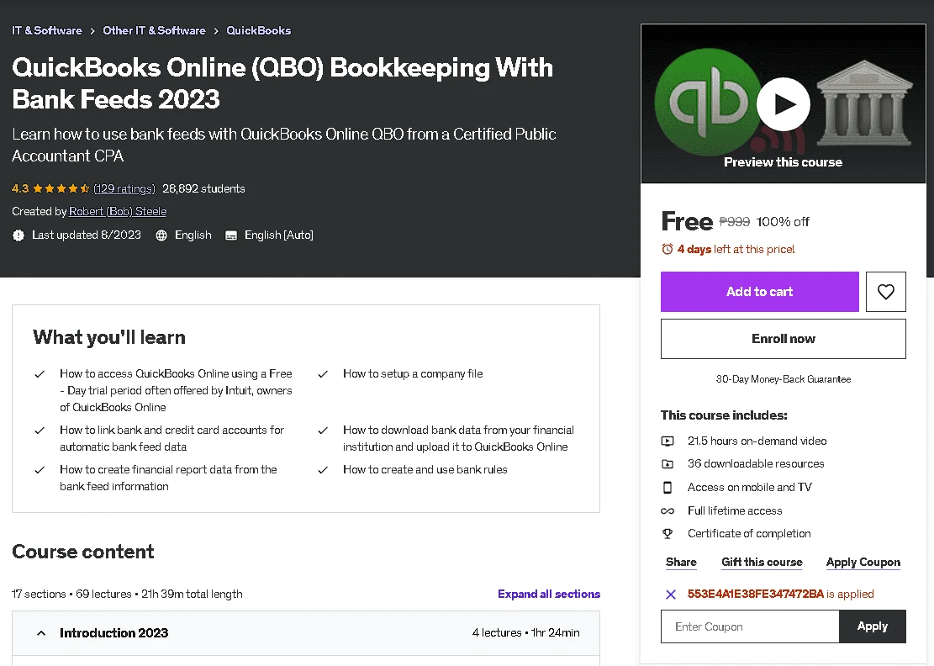Viewport: 934px width, 666px height.
Task: Click 'How to link bank and credit card accounts' item
Action: click(x=171, y=438)
